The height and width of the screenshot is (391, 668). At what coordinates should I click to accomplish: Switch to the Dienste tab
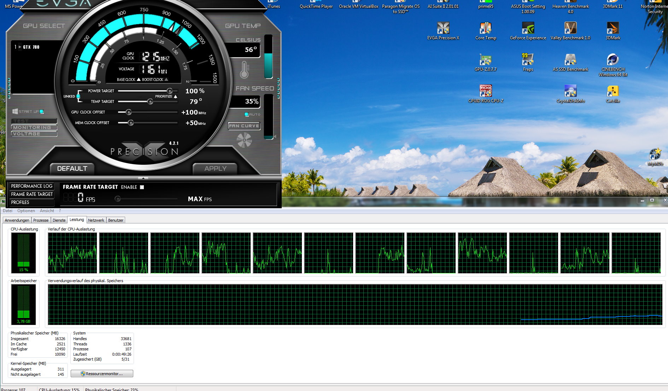59,220
